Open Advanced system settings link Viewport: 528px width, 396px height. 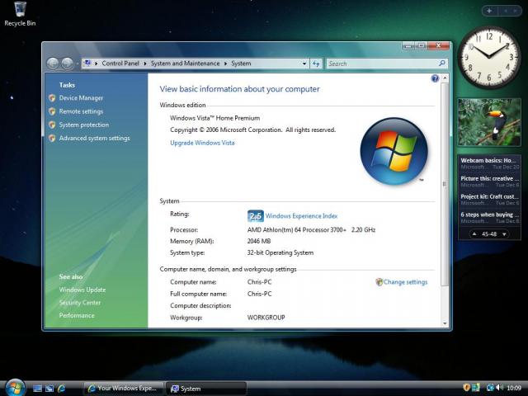(94, 138)
